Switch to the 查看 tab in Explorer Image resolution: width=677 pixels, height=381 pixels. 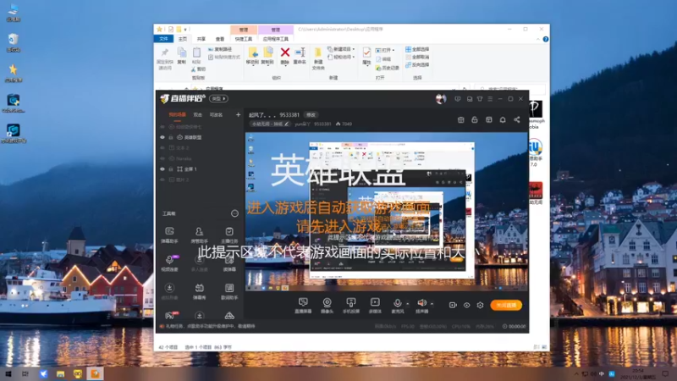tap(220, 39)
